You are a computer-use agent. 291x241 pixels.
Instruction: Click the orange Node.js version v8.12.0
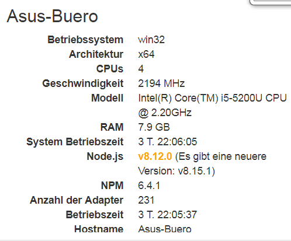pyautogui.click(x=155, y=156)
